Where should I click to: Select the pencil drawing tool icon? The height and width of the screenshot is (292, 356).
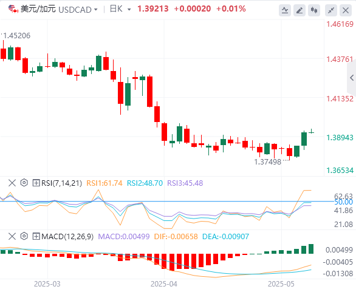click(x=300, y=10)
